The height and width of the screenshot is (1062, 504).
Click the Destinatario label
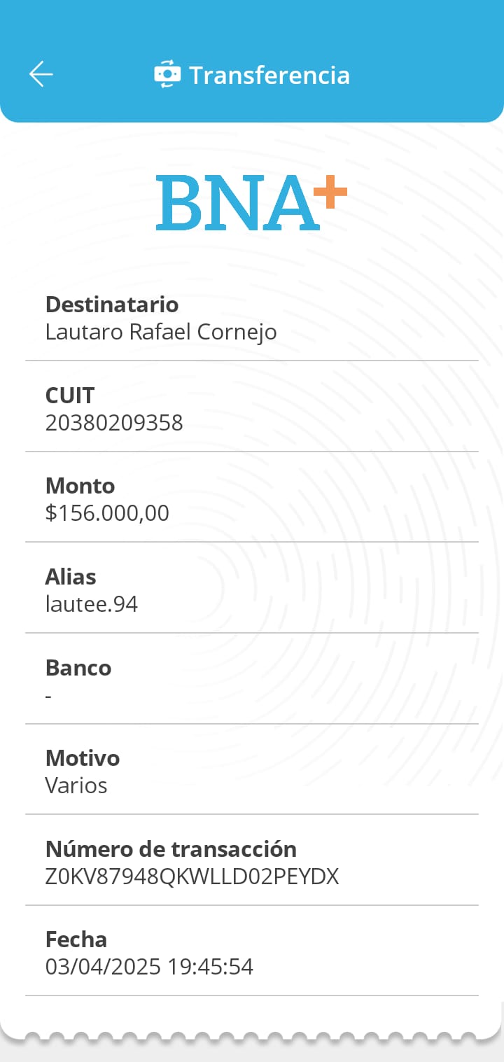coord(112,305)
